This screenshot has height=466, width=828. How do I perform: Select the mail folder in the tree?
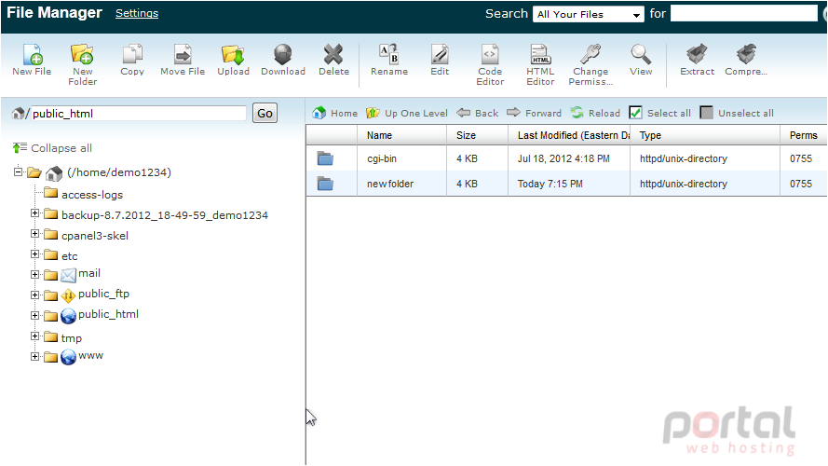[89, 273]
